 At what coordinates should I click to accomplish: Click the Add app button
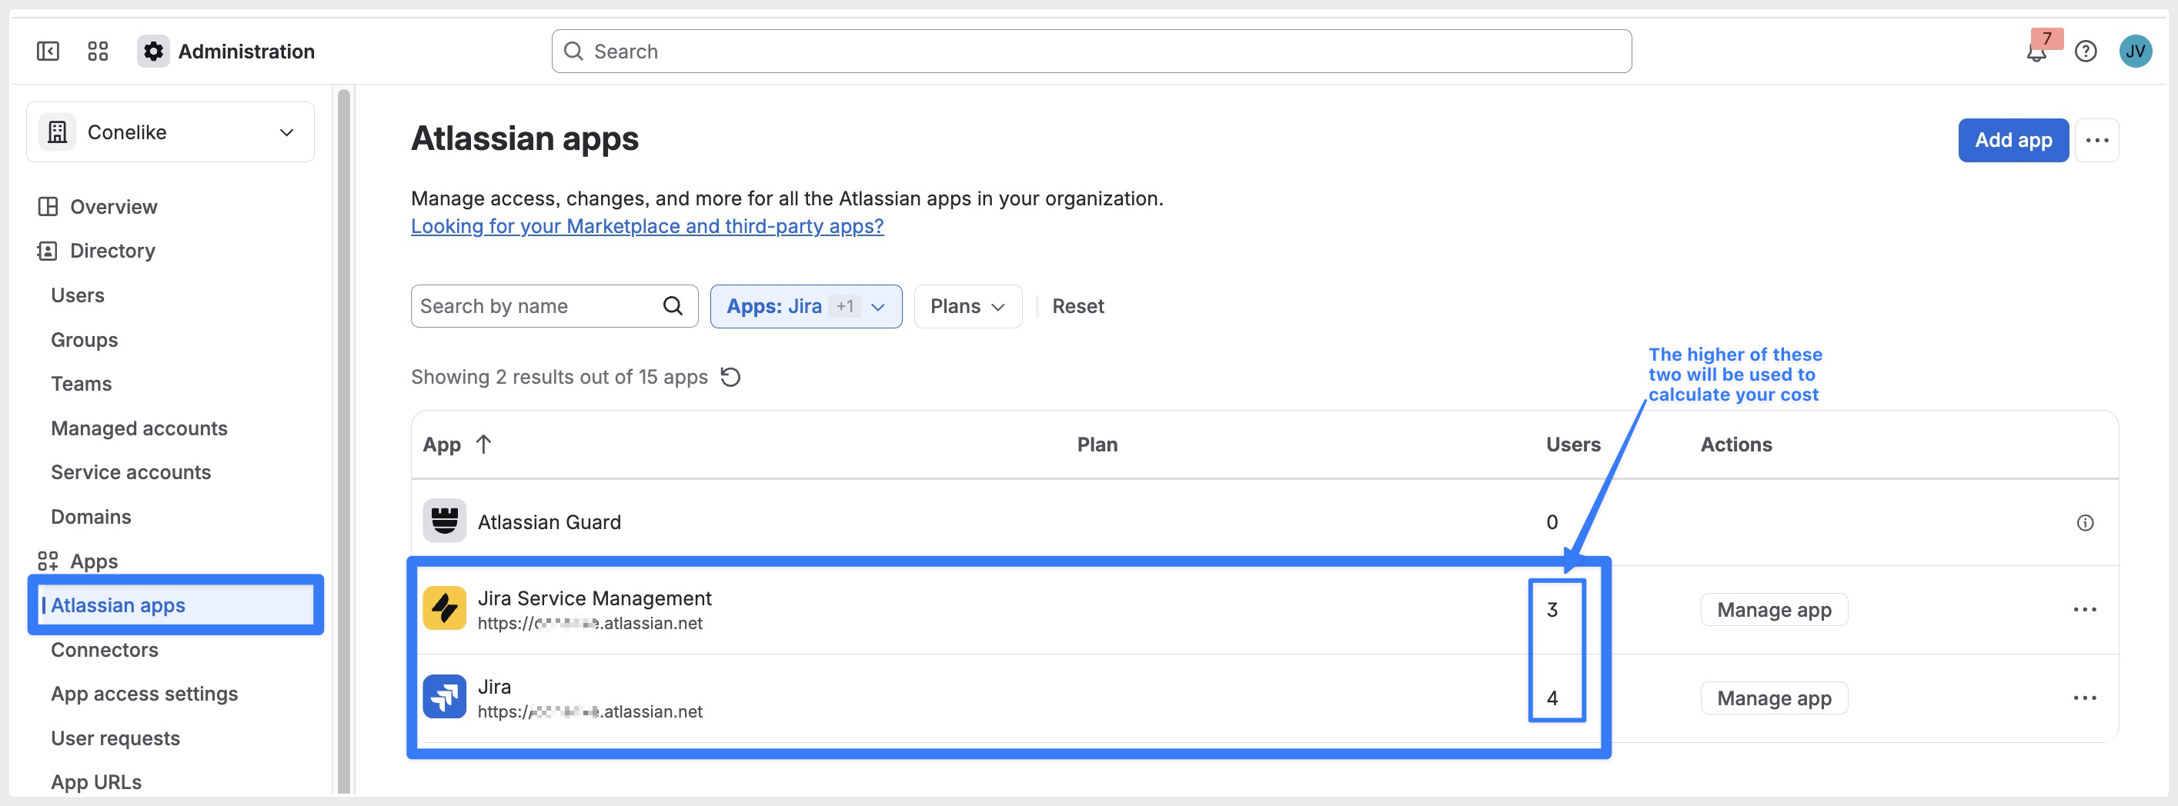2013,140
